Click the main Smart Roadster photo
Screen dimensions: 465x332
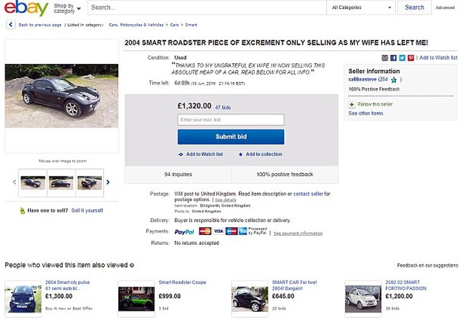coord(61,96)
